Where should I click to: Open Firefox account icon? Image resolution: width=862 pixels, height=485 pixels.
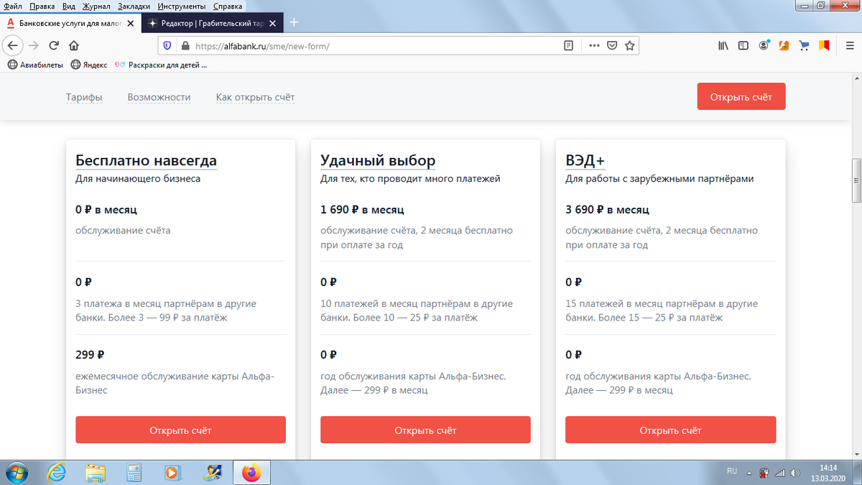[x=764, y=45]
